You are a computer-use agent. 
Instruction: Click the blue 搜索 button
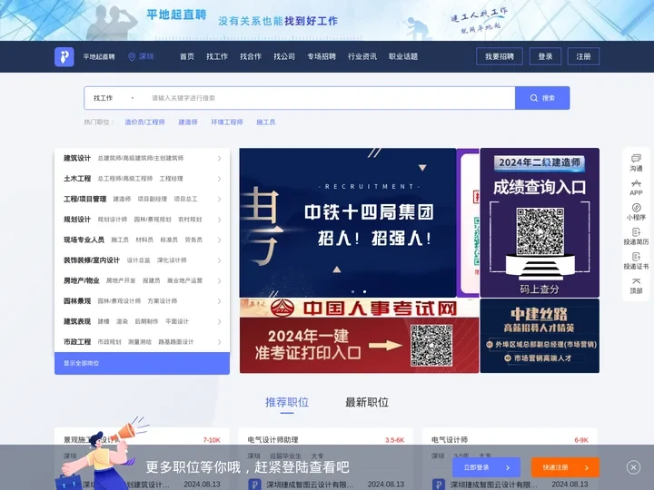(542, 98)
